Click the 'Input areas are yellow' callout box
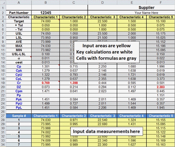 pos(107,52)
